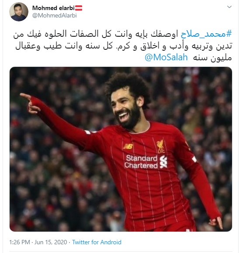
Task: Follow the @MoSalah mention link
Action: pyautogui.click(x=166, y=57)
